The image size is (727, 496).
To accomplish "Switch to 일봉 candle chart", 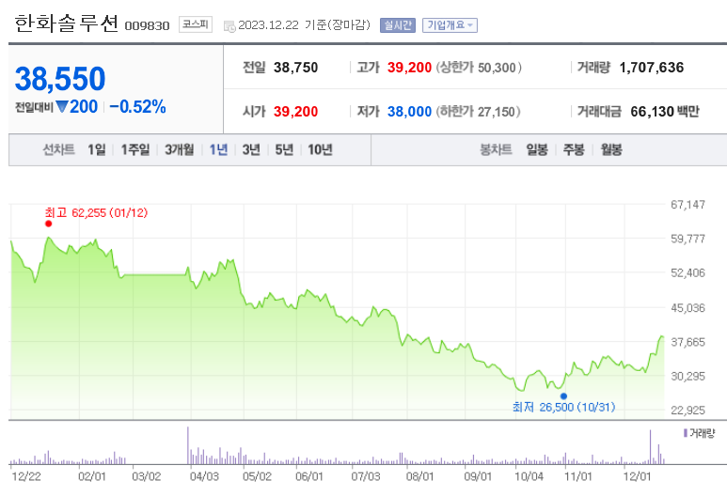I will click(x=537, y=149).
